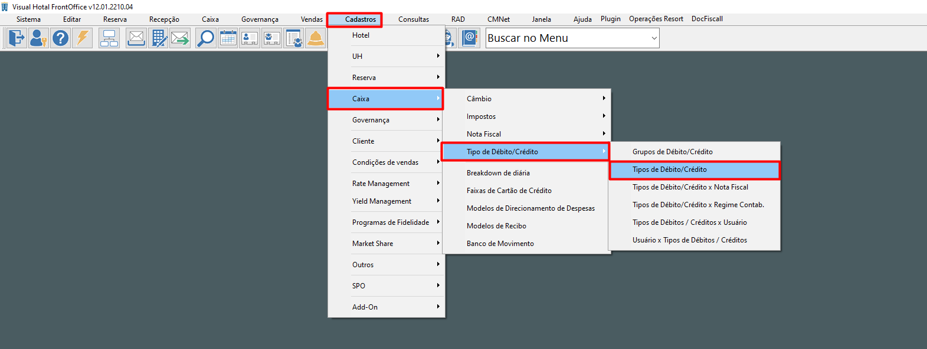Open help via the question mark icon
927x349 pixels.
click(60, 38)
